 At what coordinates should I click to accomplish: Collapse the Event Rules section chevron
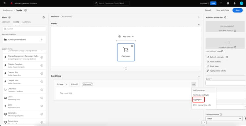click(199, 77)
